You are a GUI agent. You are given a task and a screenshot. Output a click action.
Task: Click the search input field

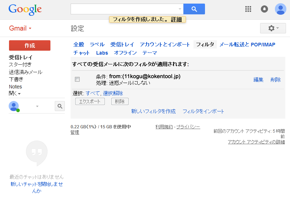coord(126,9)
